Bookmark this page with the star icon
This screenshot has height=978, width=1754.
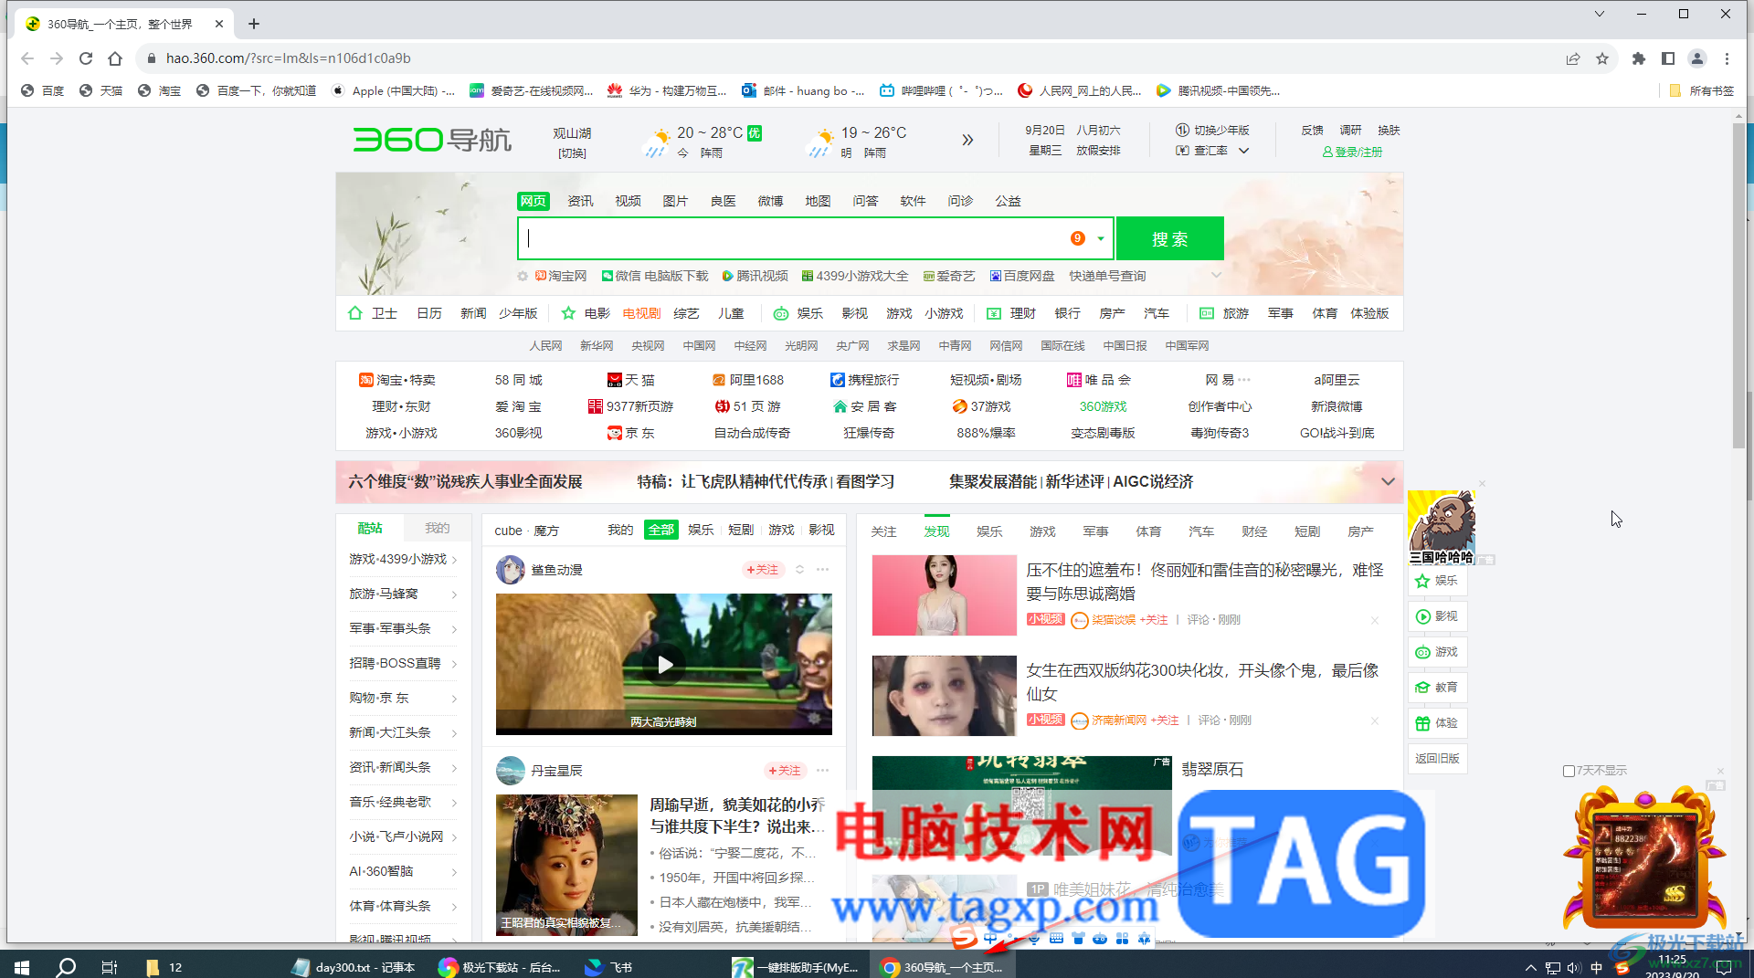[x=1602, y=58]
